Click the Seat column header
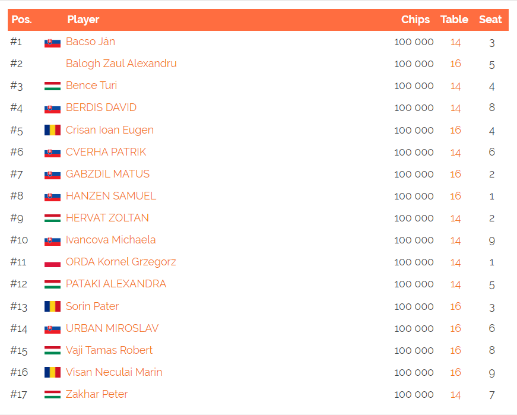The width and height of the screenshot is (517, 415). coord(490,20)
